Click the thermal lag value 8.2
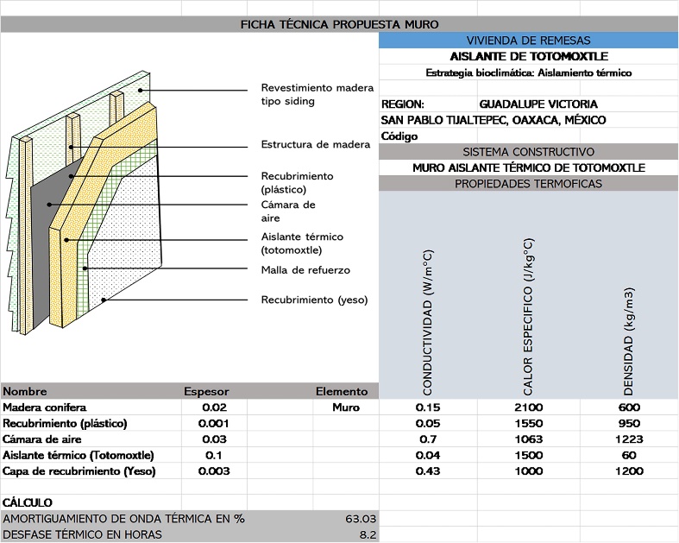This screenshot has height=543, width=679. tap(368, 534)
